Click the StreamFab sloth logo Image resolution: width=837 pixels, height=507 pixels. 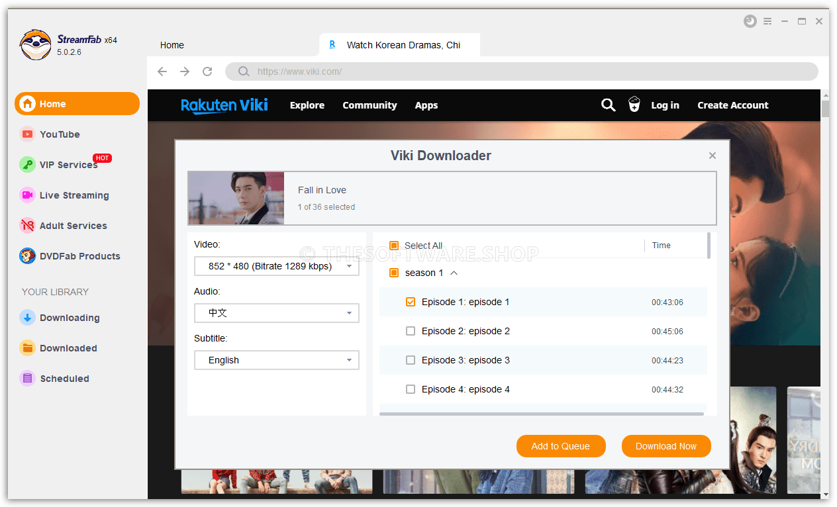35,44
